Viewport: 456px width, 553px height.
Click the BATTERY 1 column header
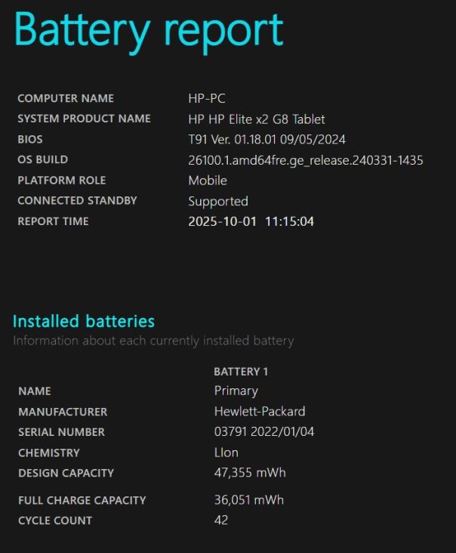click(241, 372)
